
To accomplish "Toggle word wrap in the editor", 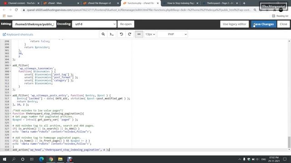I will coord(139,34).
